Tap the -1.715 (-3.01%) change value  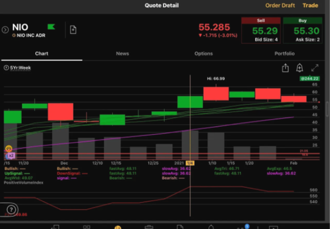pos(218,35)
